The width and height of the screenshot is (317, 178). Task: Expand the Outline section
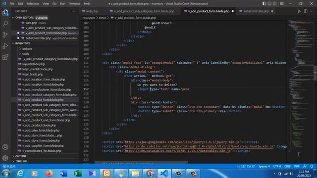click(x=21, y=156)
